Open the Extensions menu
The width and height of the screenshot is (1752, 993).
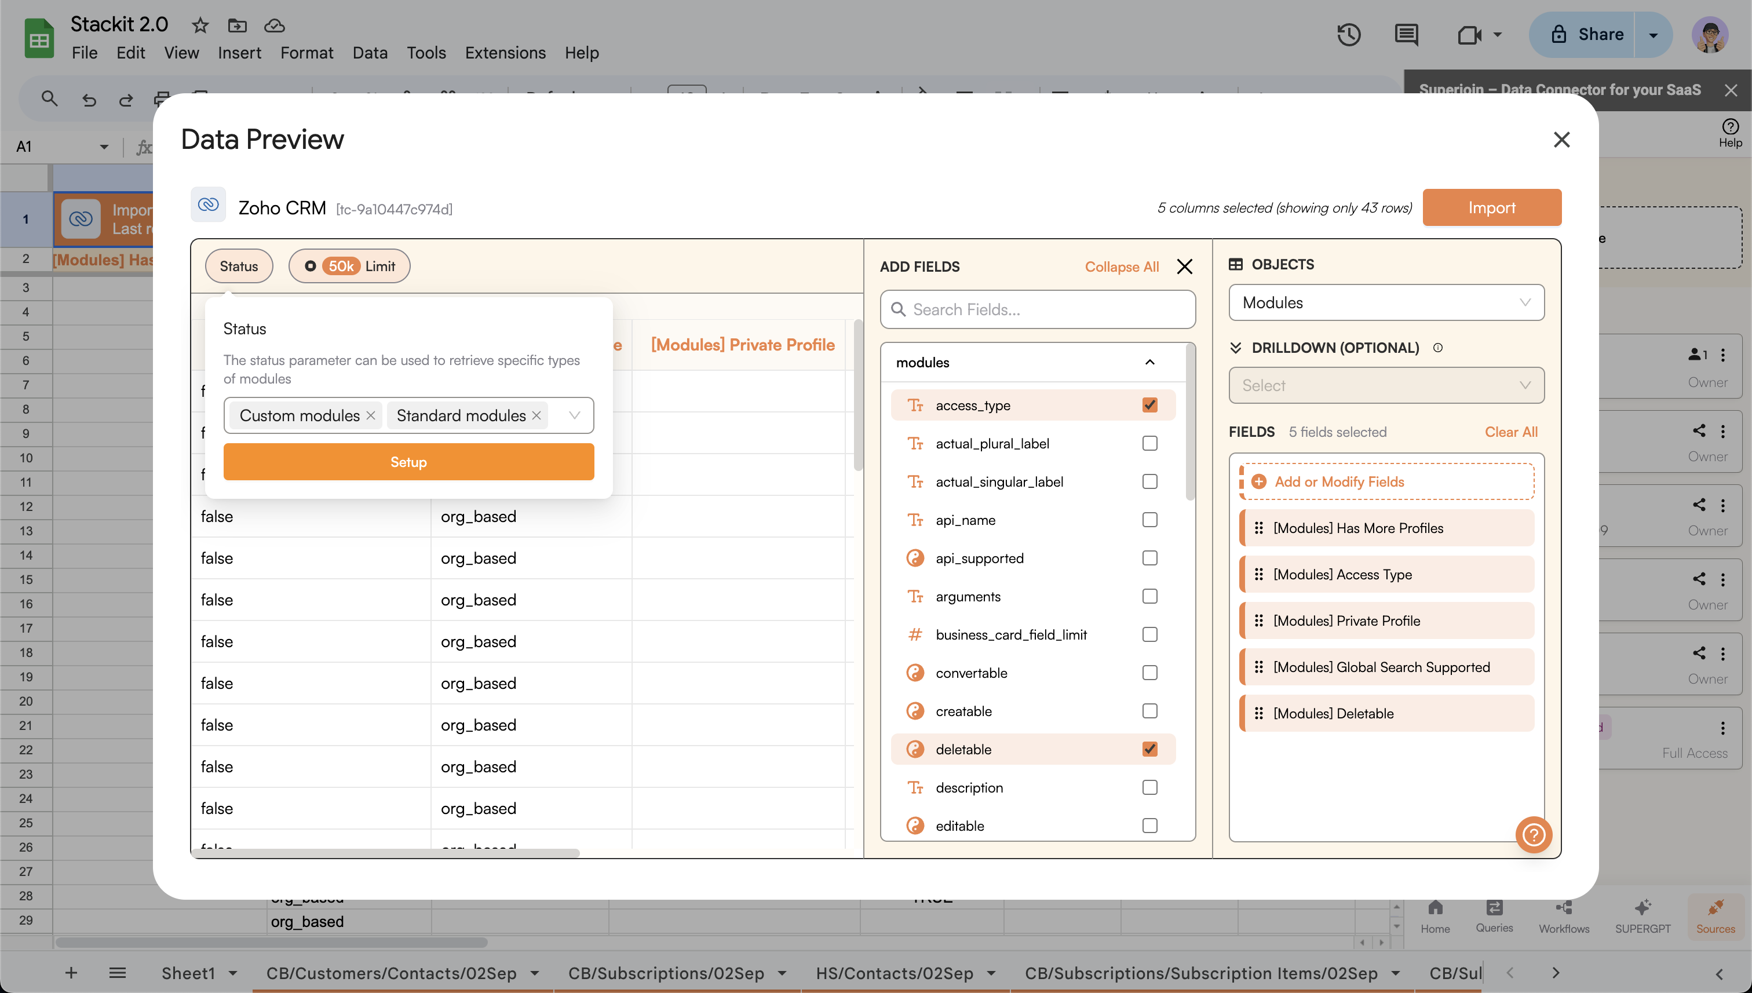click(x=505, y=53)
